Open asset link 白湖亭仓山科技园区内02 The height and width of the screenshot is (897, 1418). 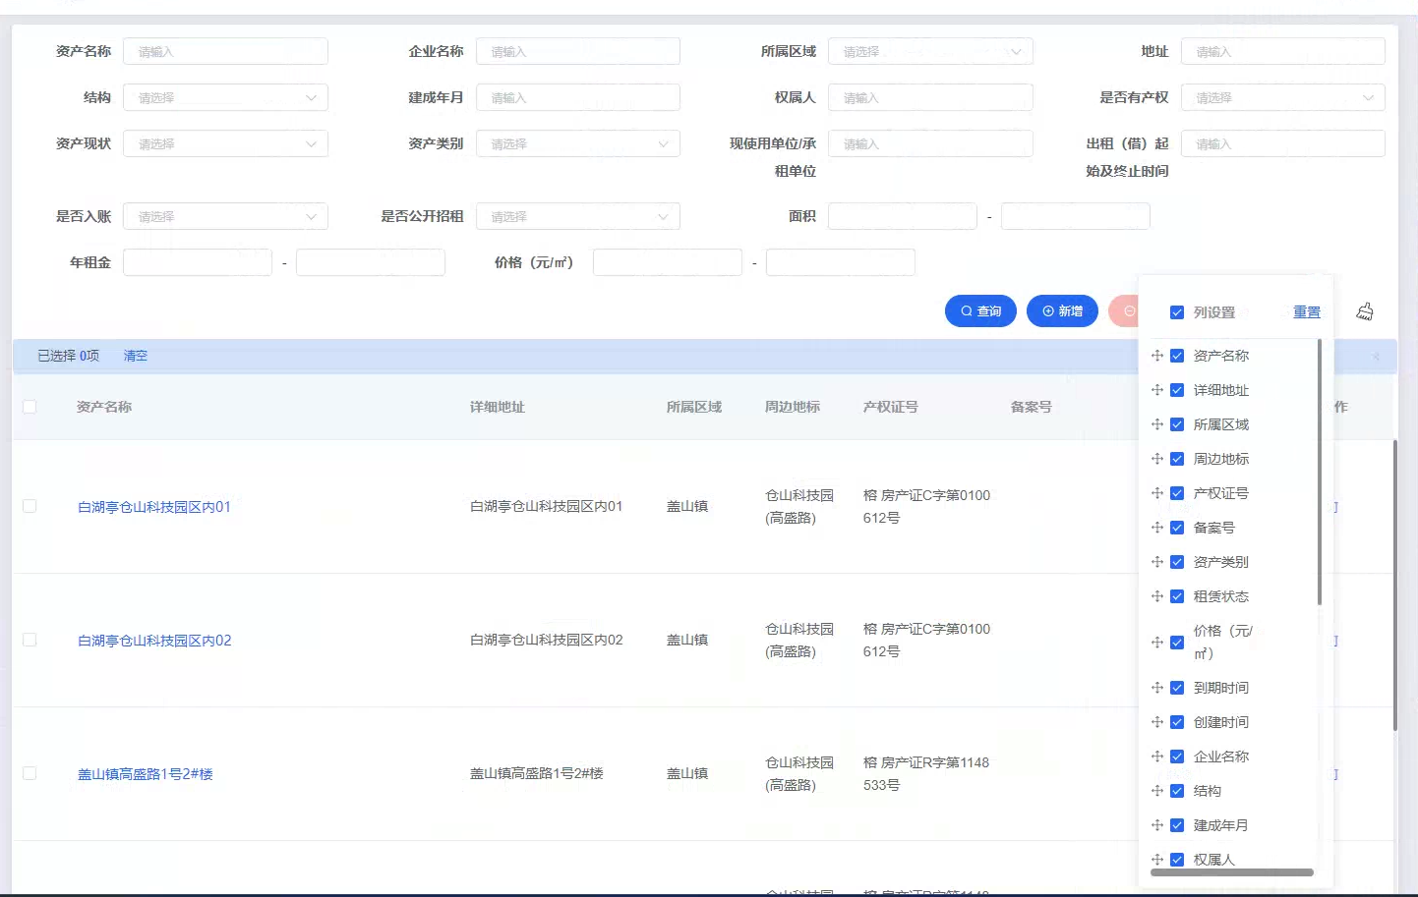point(154,641)
